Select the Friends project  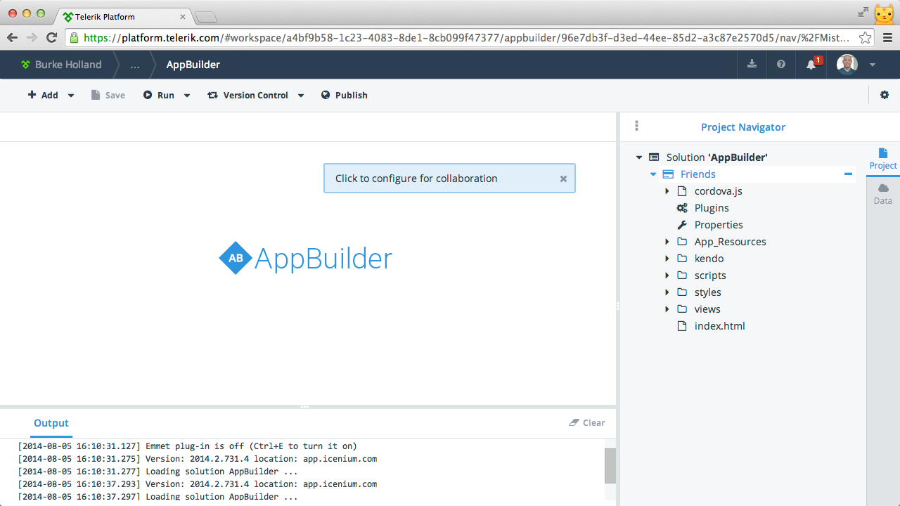coord(698,174)
